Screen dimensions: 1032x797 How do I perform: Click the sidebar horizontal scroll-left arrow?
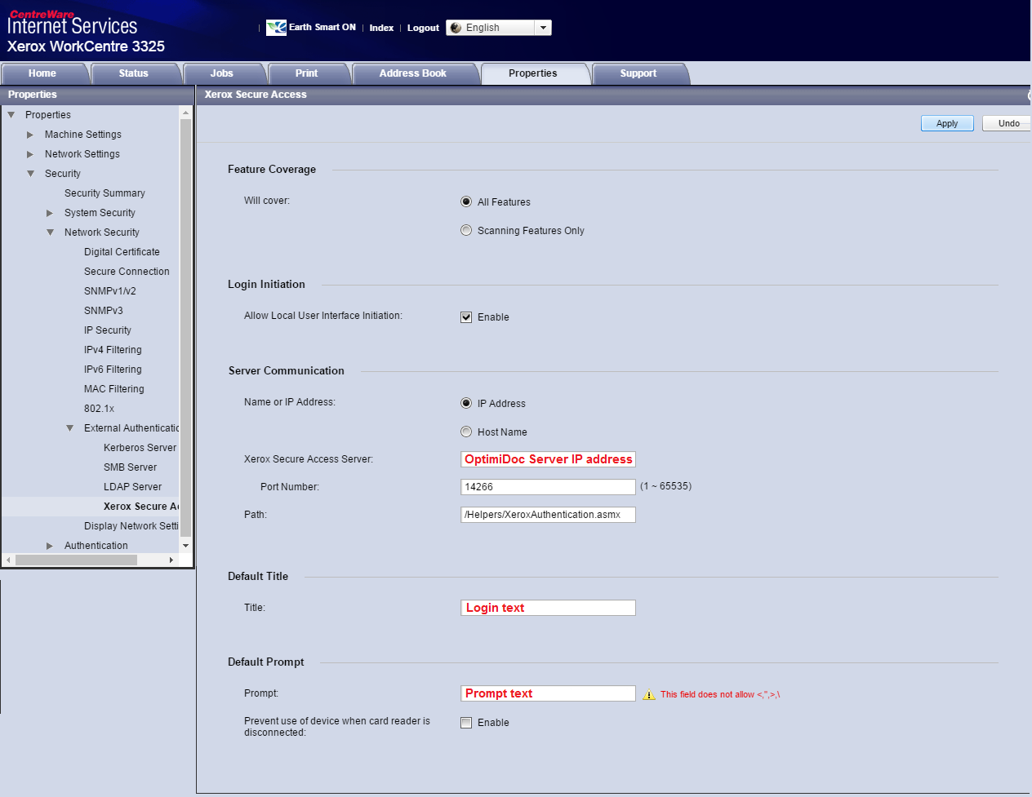coord(8,560)
